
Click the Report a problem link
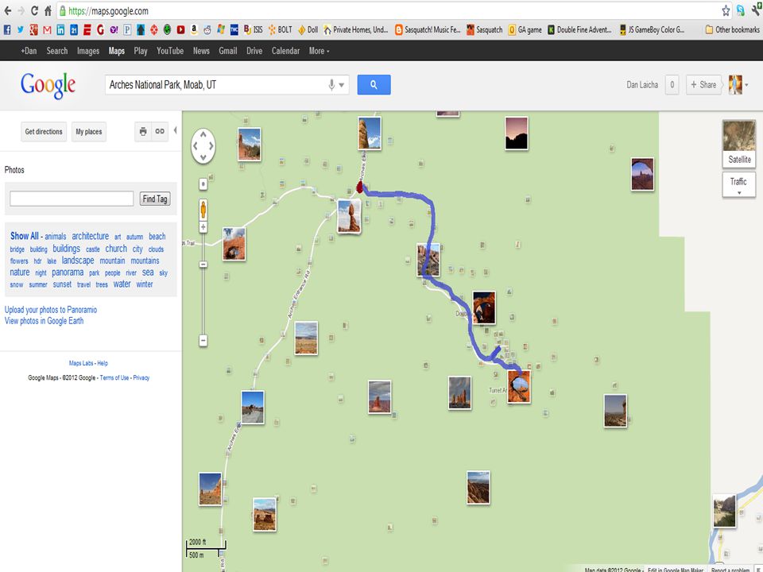pyautogui.click(x=730, y=569)
